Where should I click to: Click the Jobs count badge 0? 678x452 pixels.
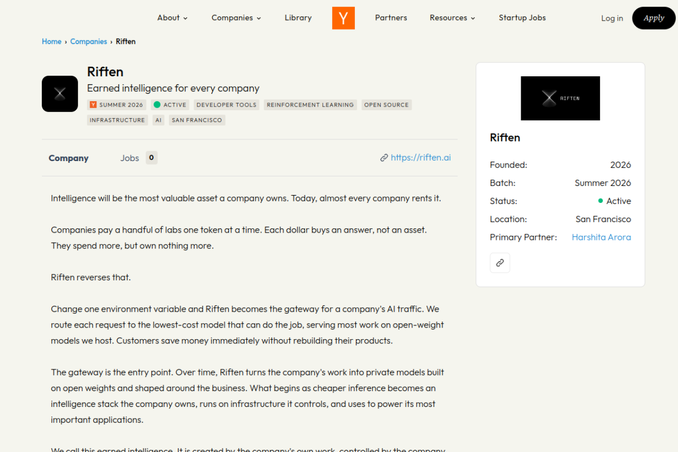(x=151, y=158)
